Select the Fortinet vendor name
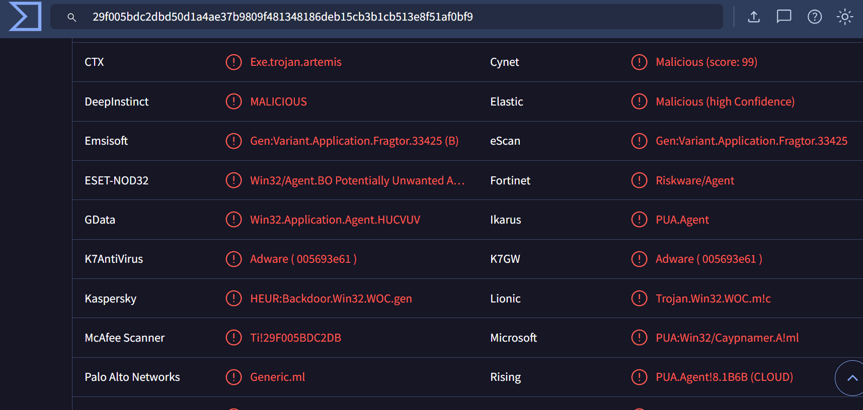The image size is (863, 410). click(x=510, y=180)
